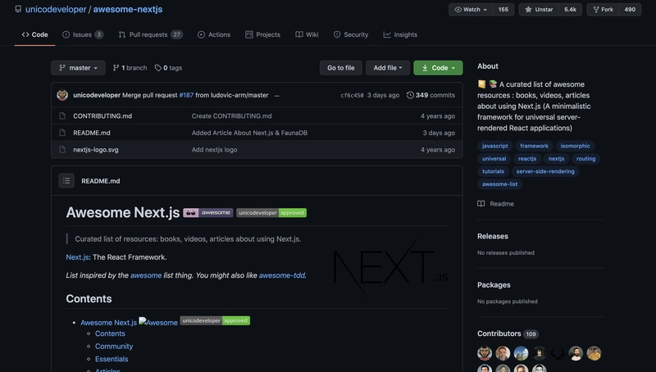The width and height of the screenshot is (656, 372).
Task: Jump to the Community section link
Action: 114,346
